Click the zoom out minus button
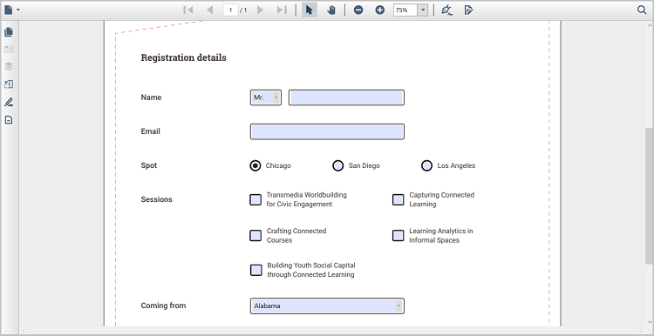 [x=358, y=10]
